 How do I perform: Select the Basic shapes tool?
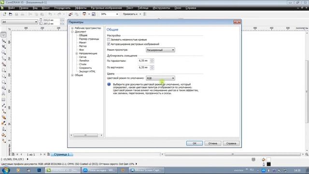pos(3,88)
